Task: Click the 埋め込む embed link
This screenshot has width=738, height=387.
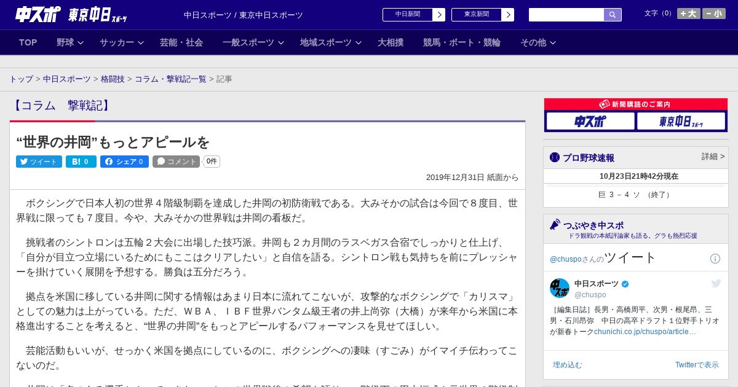Action: pyautogui.click(x=567, y=365)
